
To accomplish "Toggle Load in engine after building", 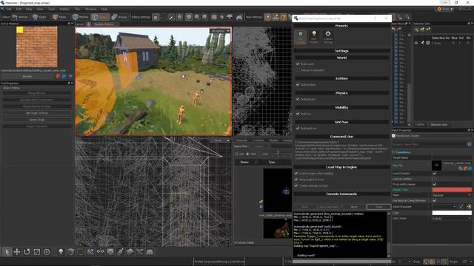I will [x=296, y=174].
